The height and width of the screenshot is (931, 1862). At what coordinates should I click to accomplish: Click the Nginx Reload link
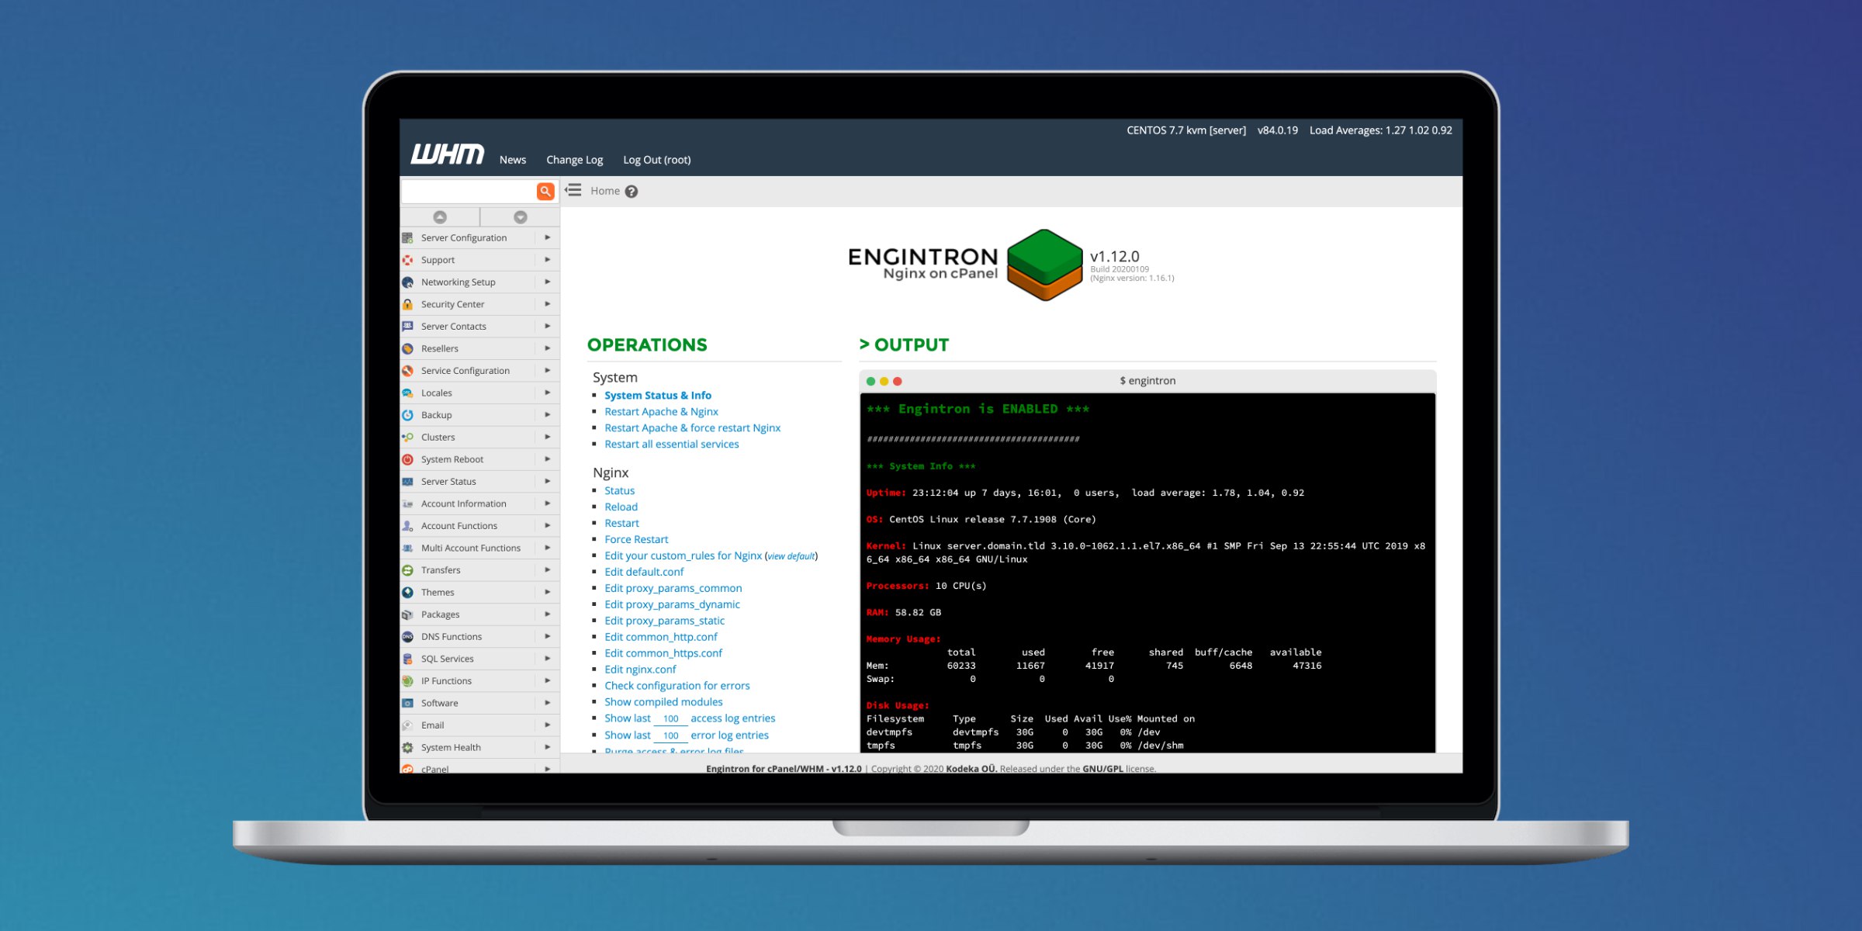point(621,507)
